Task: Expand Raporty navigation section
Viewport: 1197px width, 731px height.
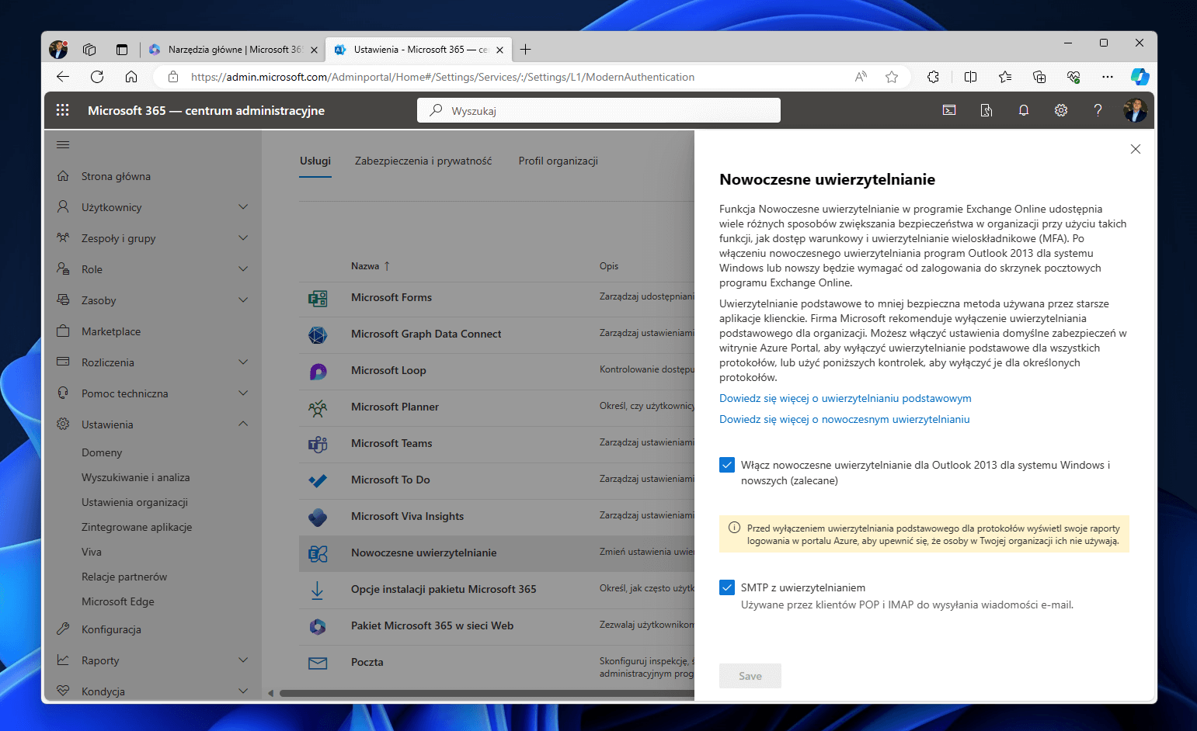Action: (243, 660)
